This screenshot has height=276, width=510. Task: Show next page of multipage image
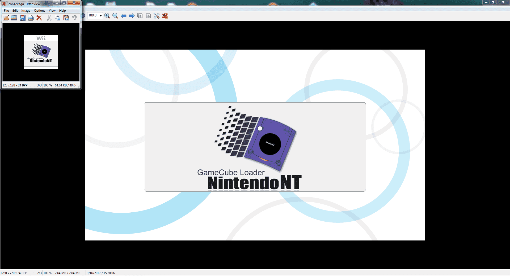click(x=148, y=16)
